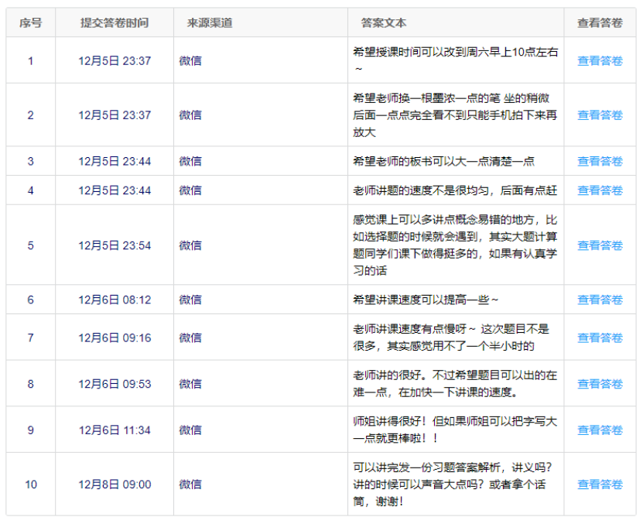Click the 答案文本 column header
Screen dimensions: 643x524
pos(383,23)
